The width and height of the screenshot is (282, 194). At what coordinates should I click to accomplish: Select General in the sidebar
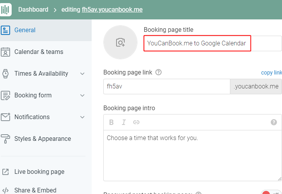point(46,30)
